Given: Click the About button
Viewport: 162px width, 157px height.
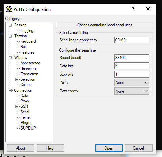Looking at the screenshot, I should pos(21,148).
